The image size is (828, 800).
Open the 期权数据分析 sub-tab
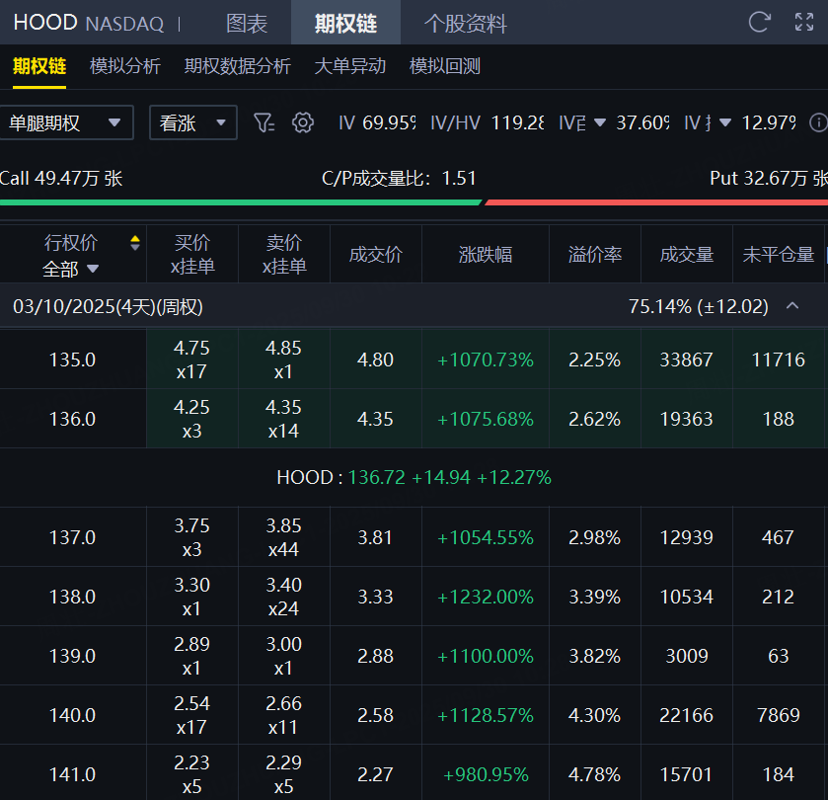coord(237,66)
